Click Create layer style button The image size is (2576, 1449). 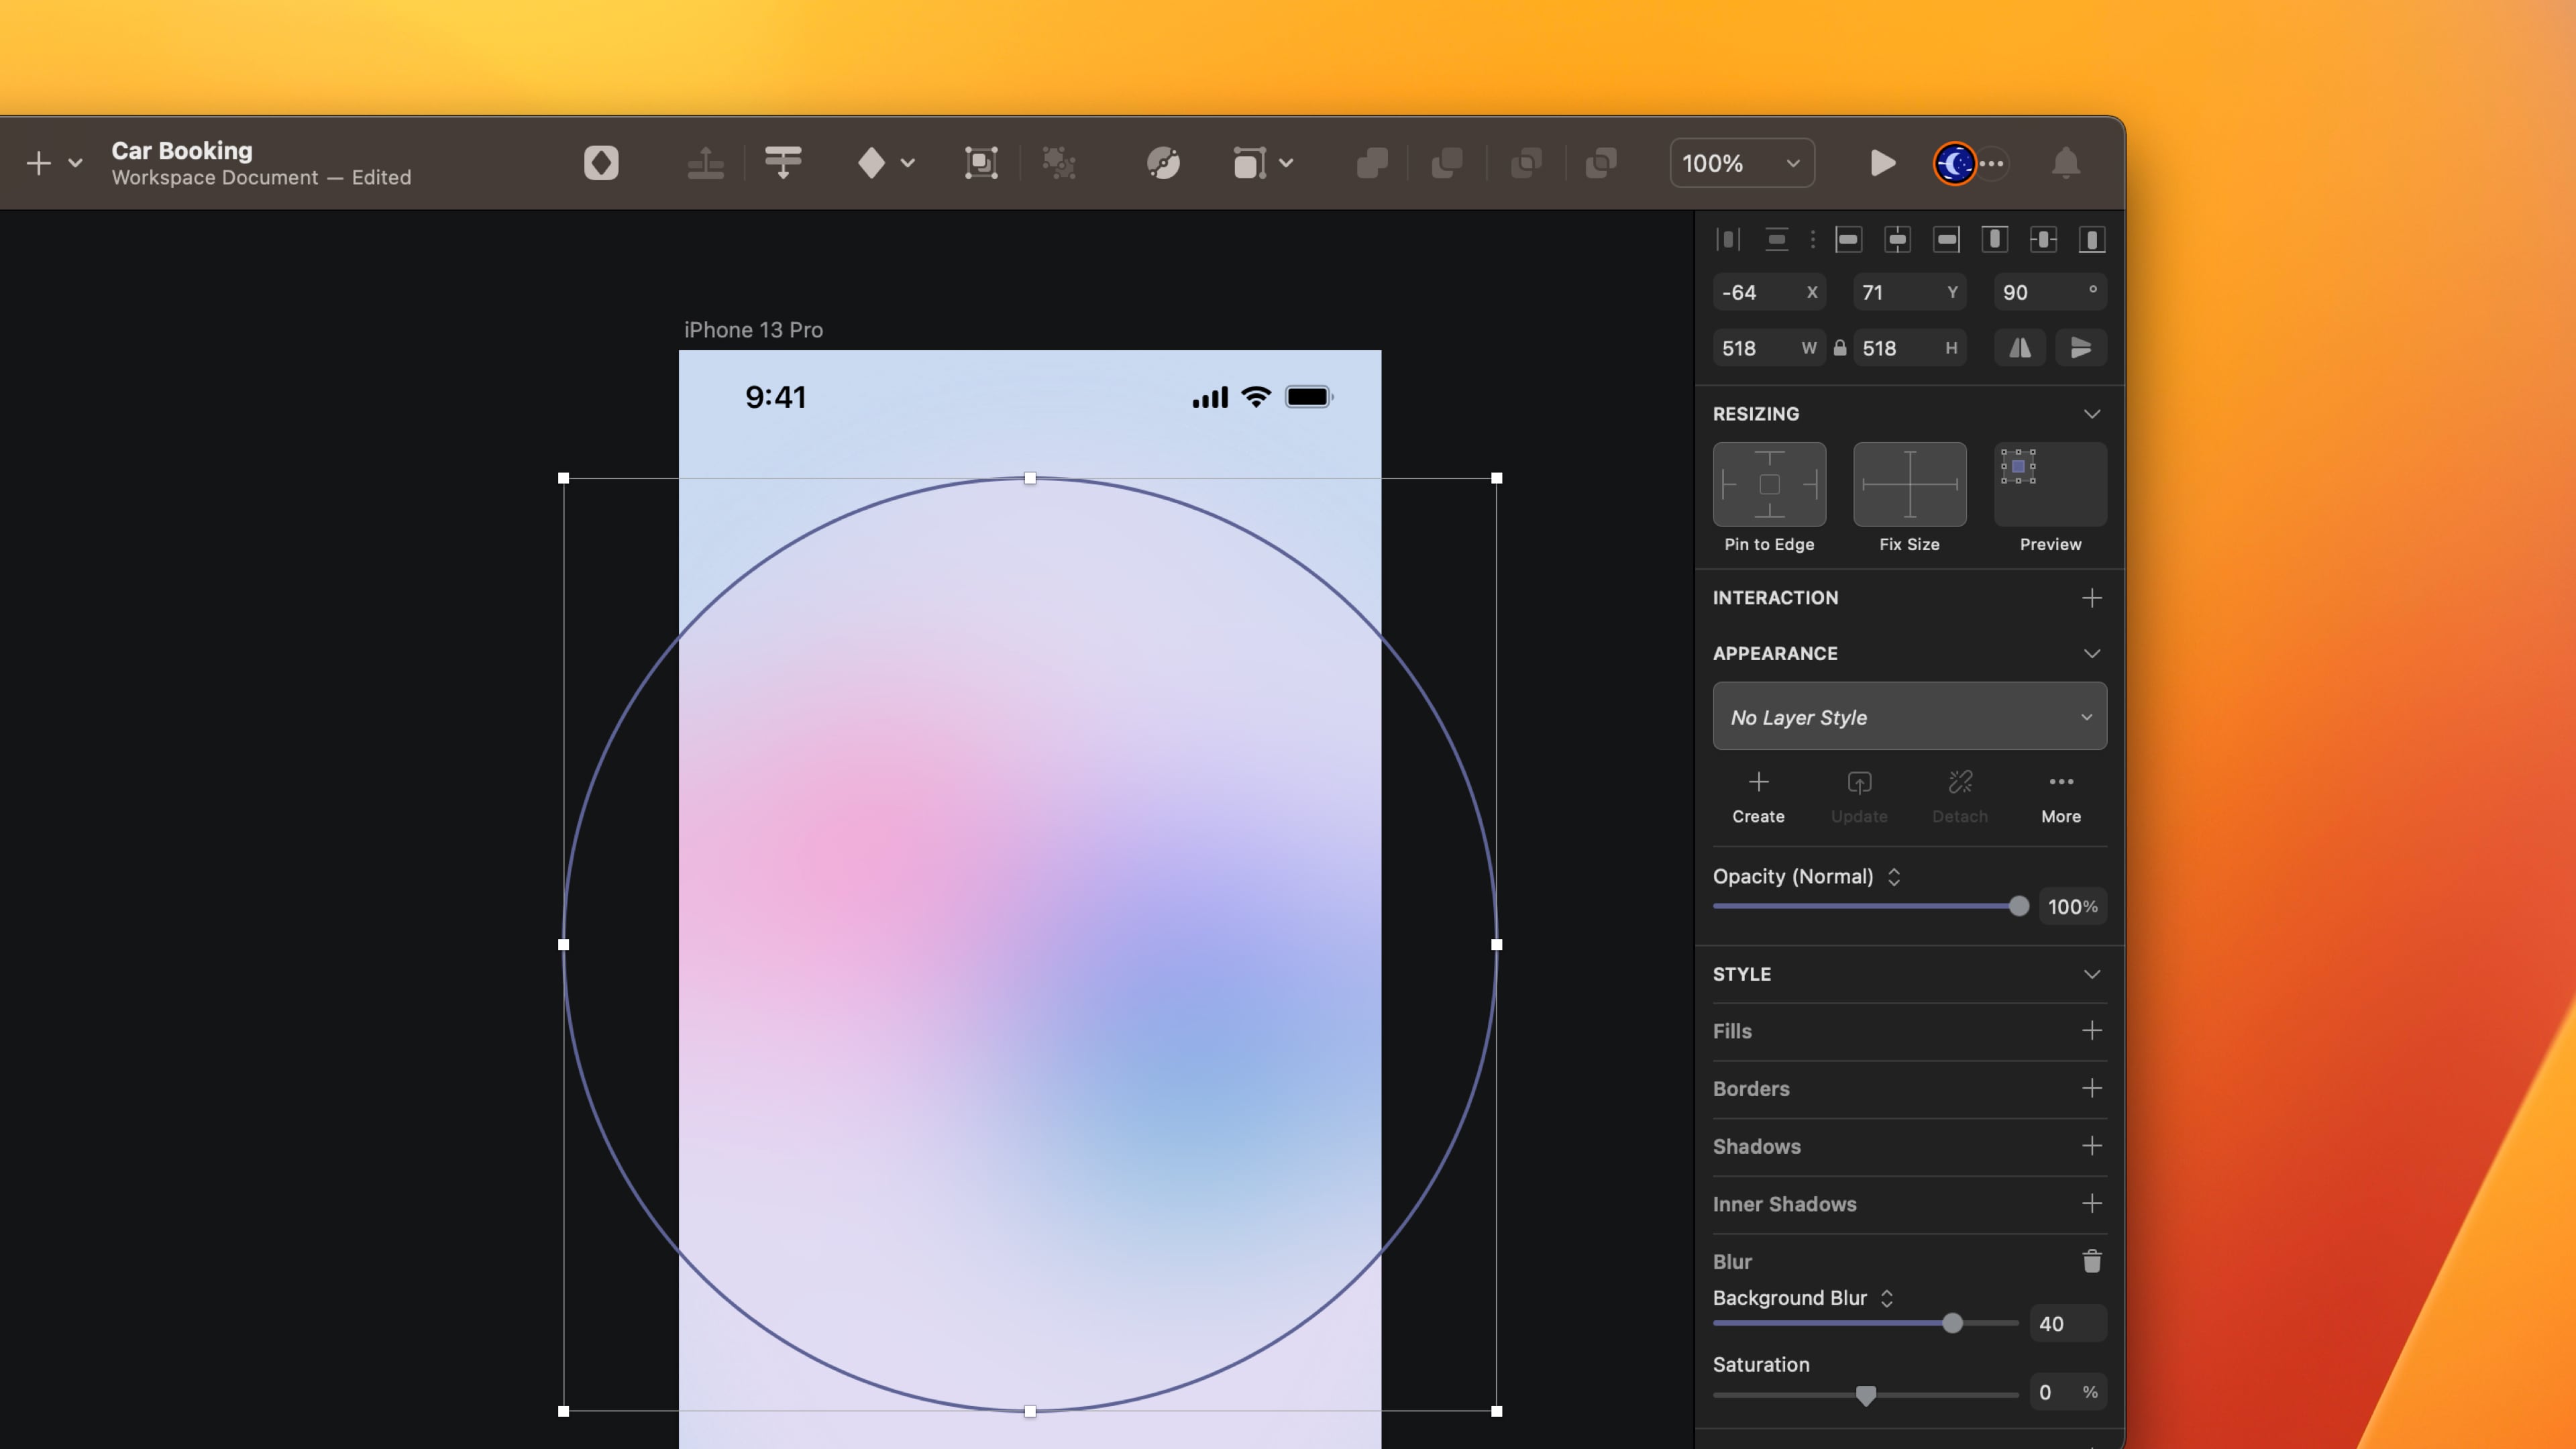click(1758, 796)
